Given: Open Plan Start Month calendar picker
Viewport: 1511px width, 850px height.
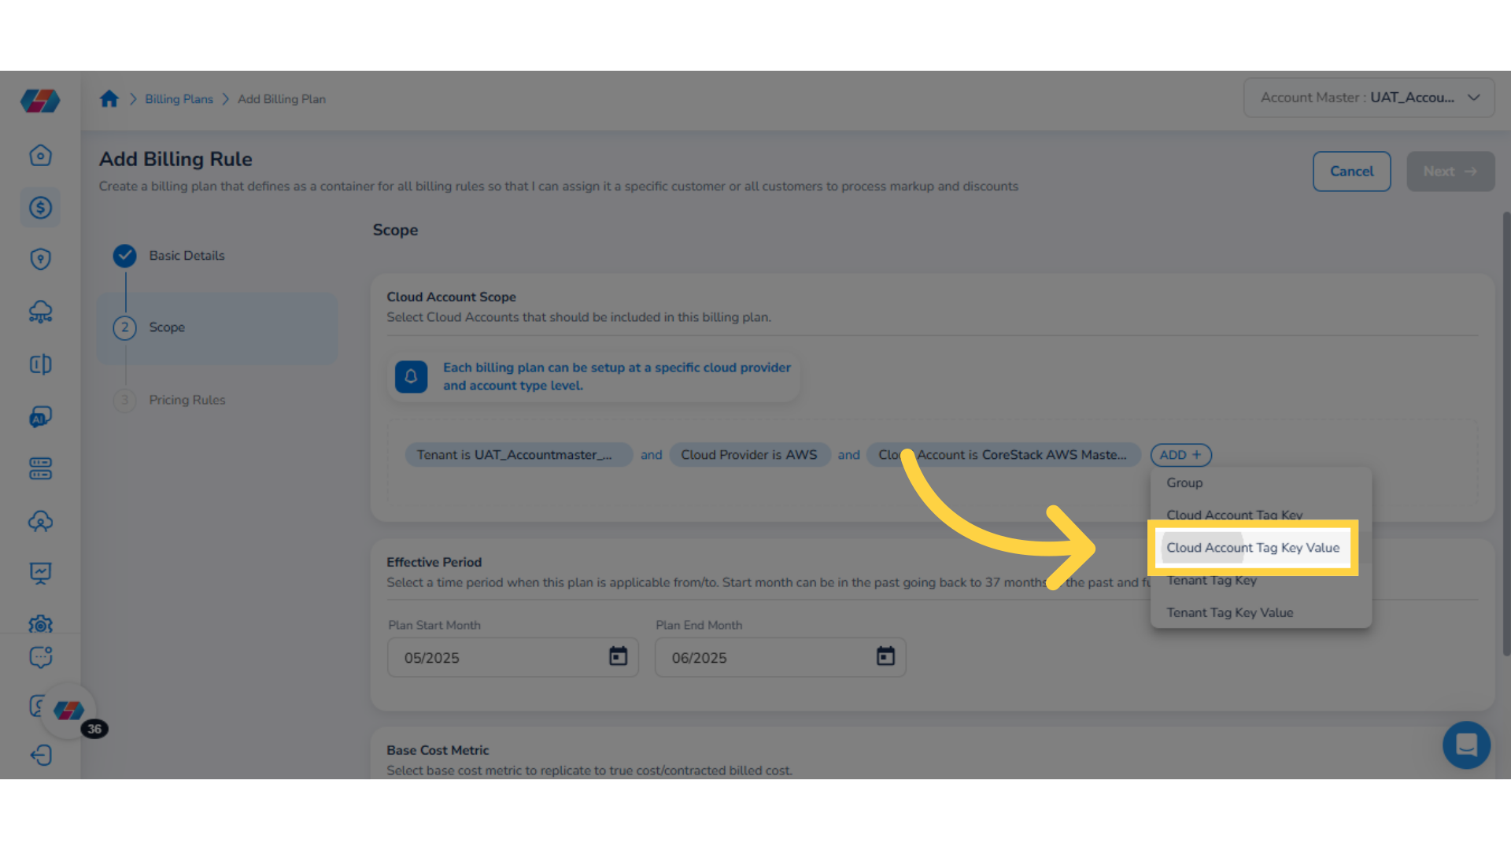Looking at the screenshot, I should coord(618,656).
